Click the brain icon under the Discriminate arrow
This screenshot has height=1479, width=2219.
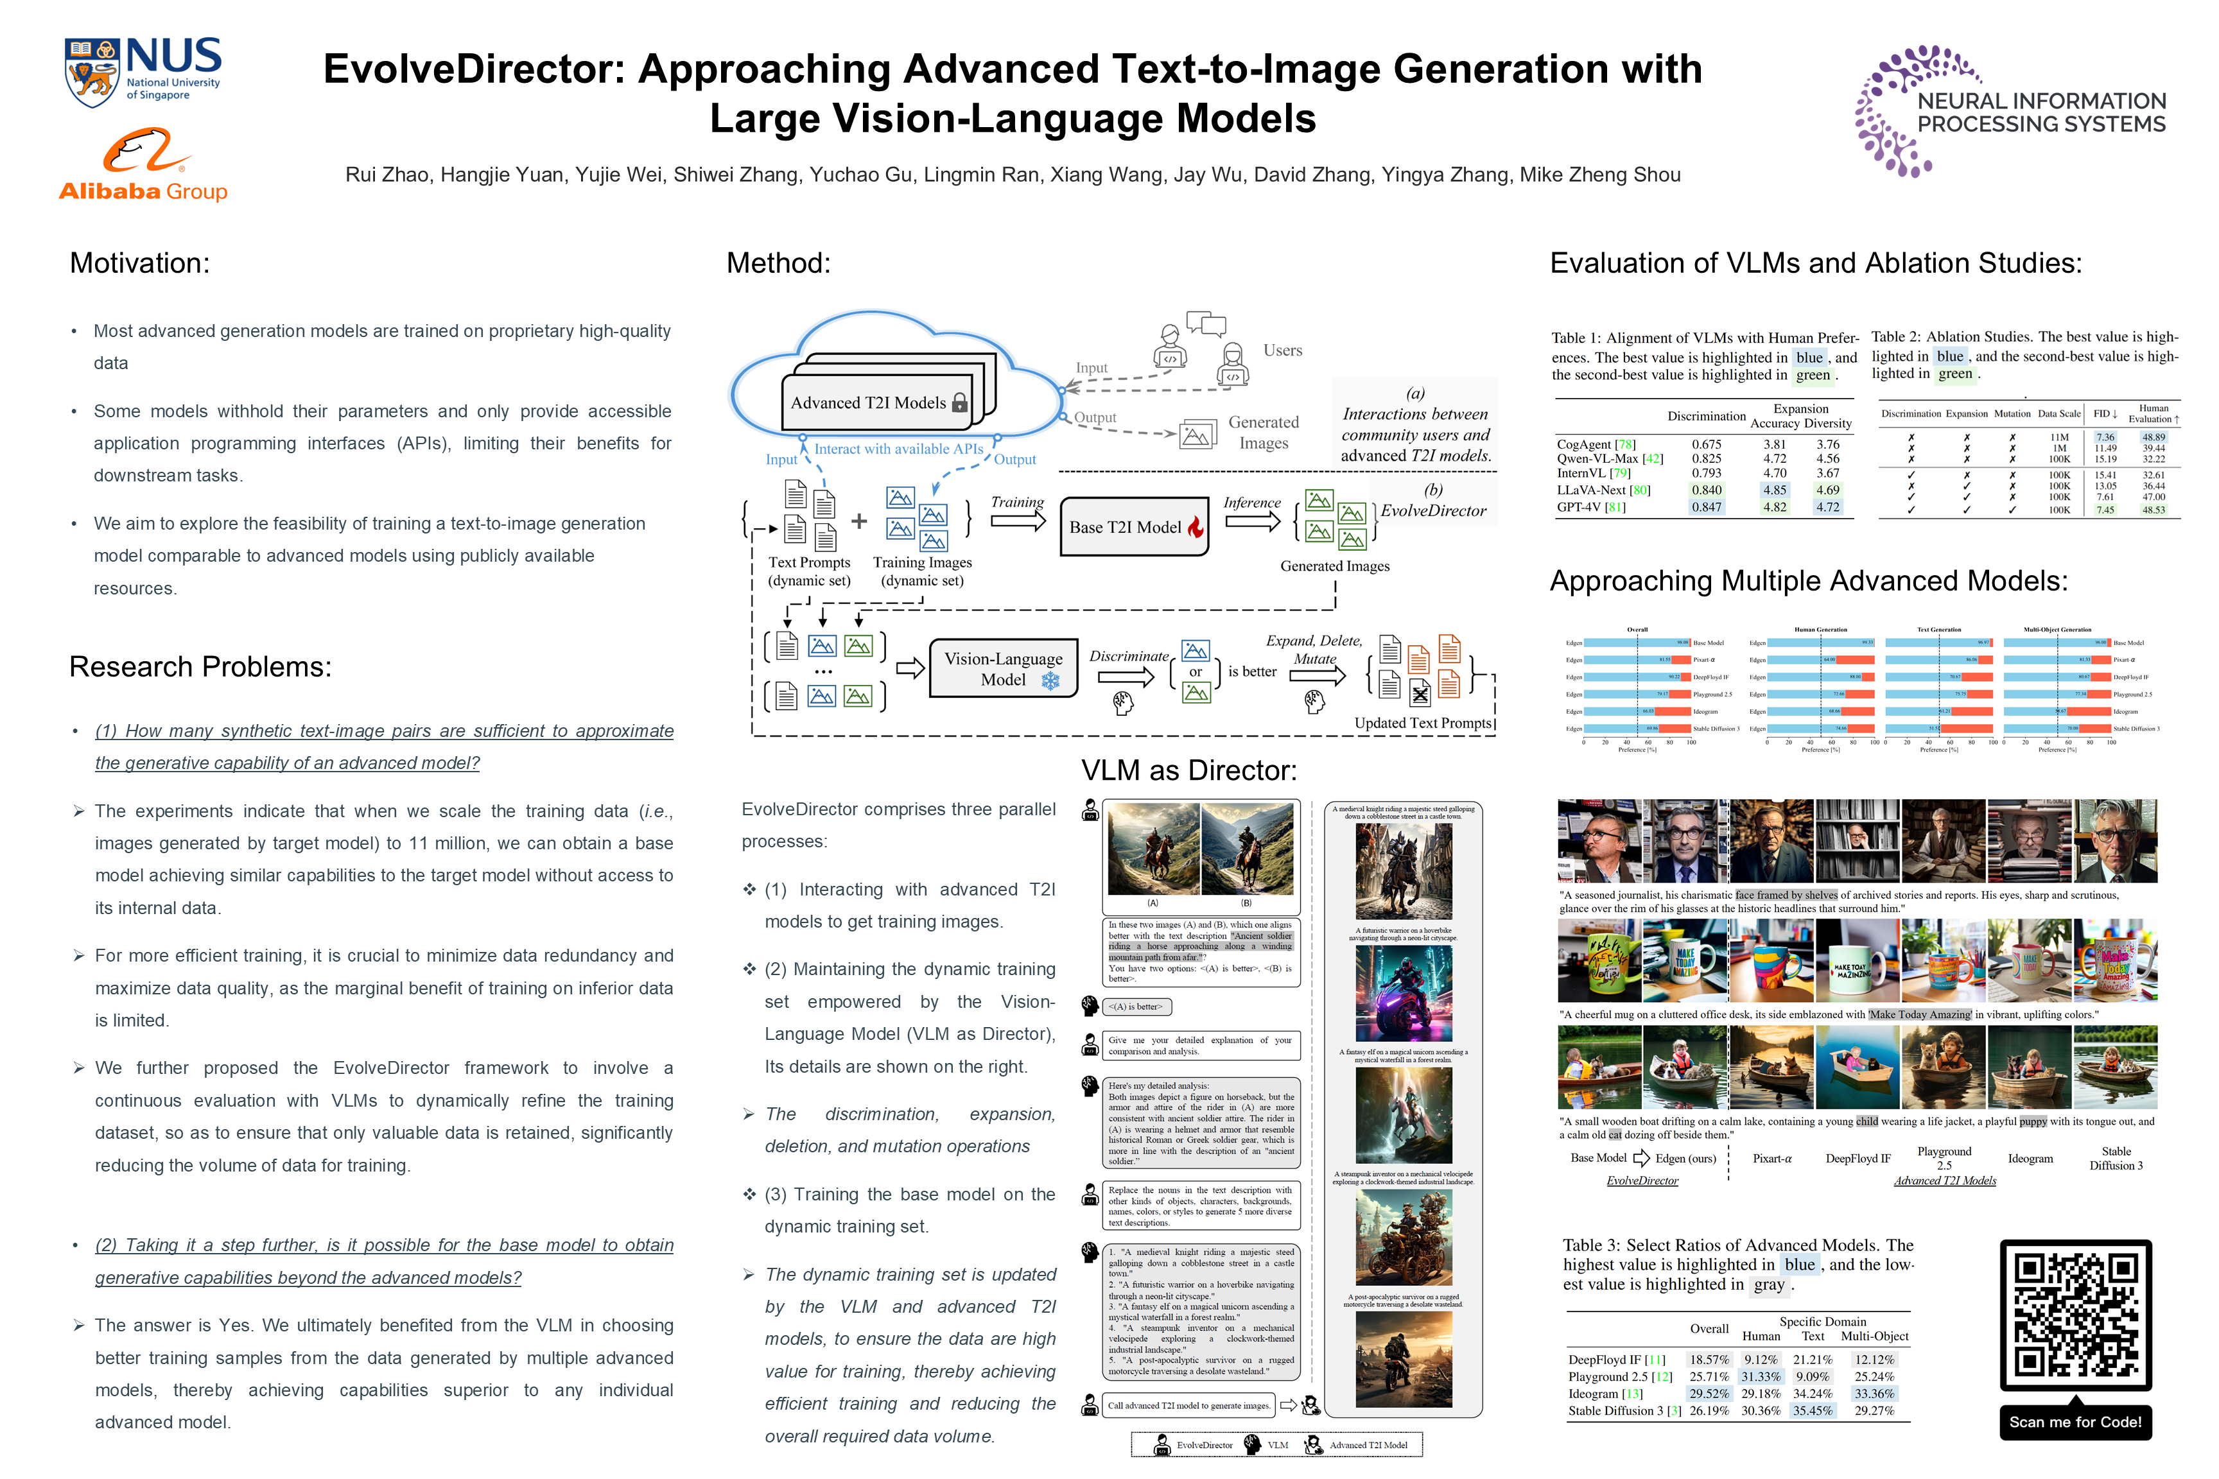(x=1123, y=702)
